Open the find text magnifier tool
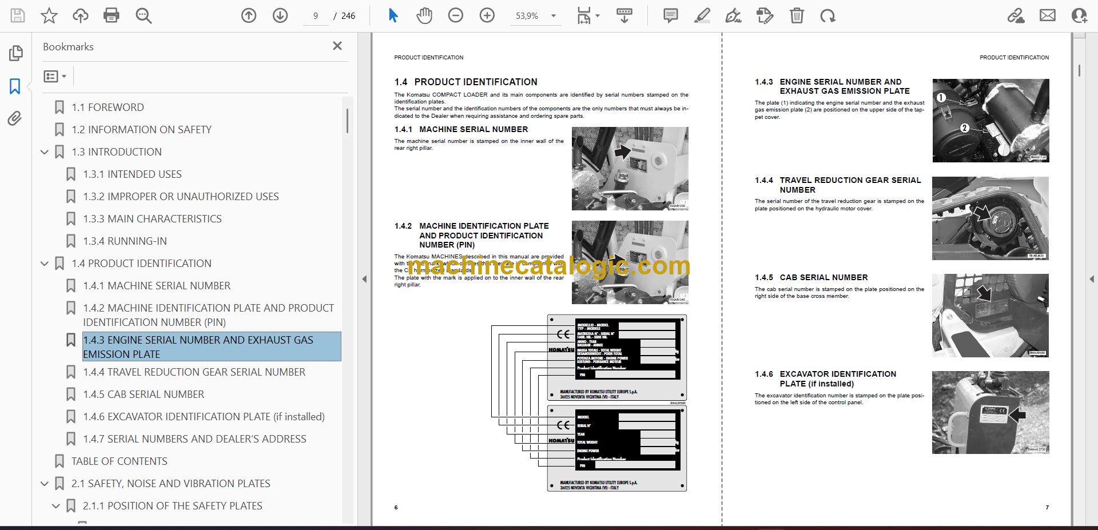Screen dimensions: 1098x530 pos(144,15)
